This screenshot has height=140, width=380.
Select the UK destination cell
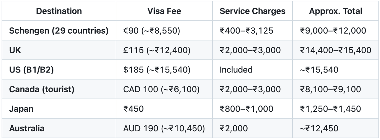pos(59,50)
